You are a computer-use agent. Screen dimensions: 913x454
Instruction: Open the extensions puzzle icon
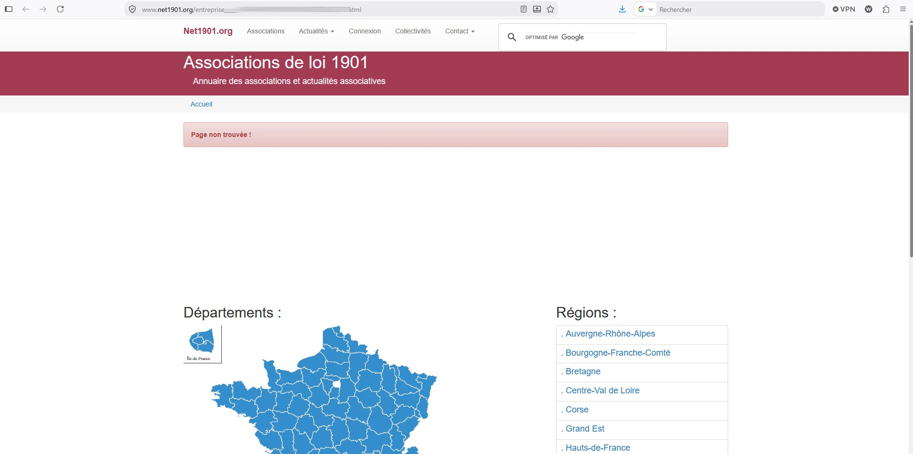886,9
